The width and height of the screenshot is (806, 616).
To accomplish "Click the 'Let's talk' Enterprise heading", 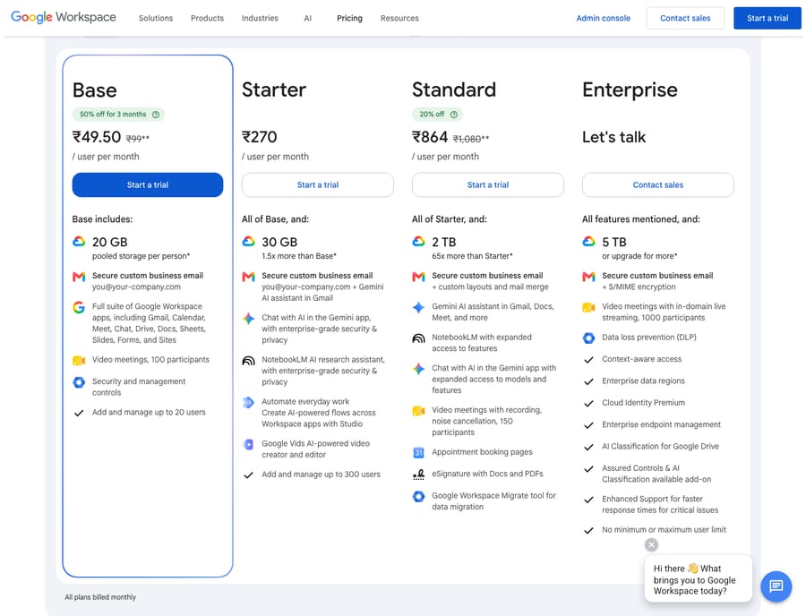I will point(613,137).
